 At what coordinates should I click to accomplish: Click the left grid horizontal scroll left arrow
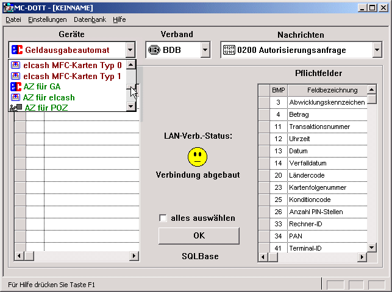20,256
